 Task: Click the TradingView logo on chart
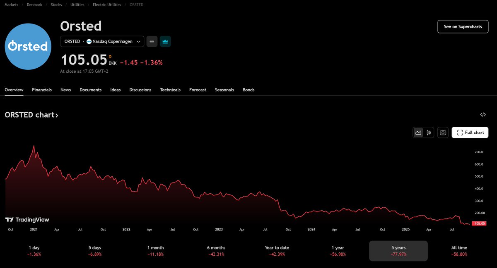click(27, 220)
